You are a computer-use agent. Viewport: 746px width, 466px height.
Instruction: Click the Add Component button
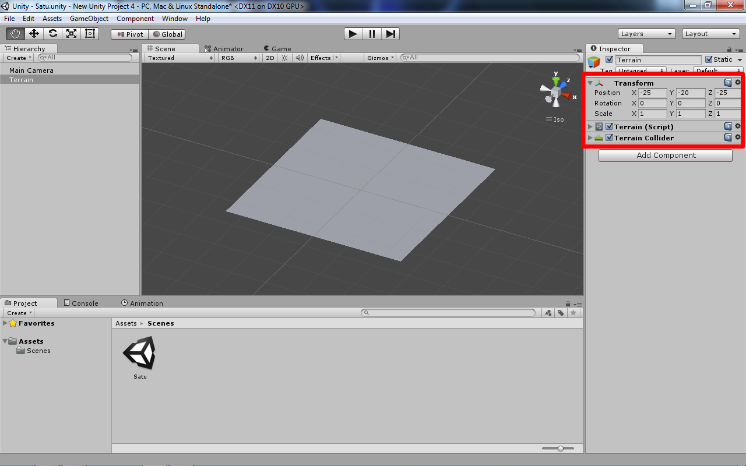pos(665,155)
